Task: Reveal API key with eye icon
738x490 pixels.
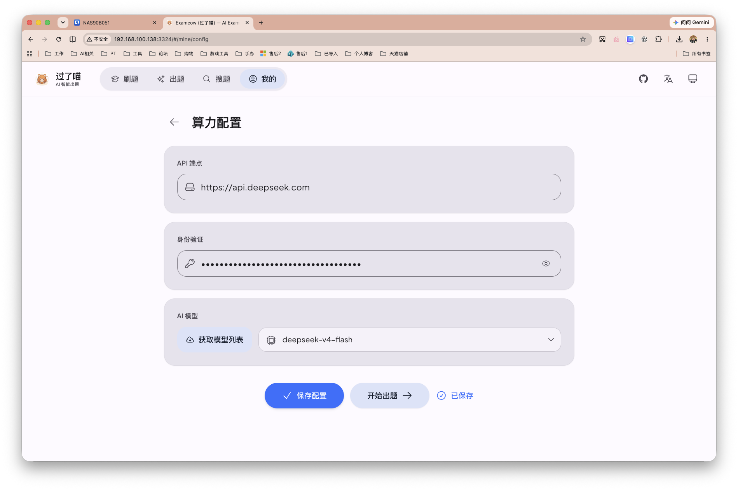Action: coord(546,263)
